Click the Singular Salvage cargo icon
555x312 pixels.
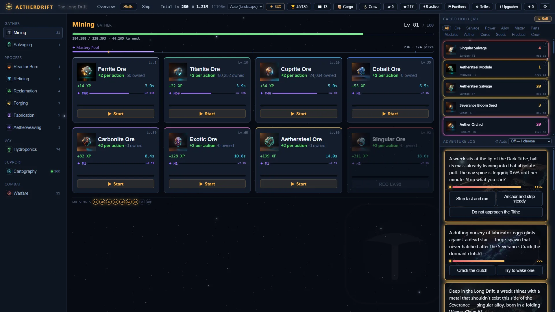point(451,50)
